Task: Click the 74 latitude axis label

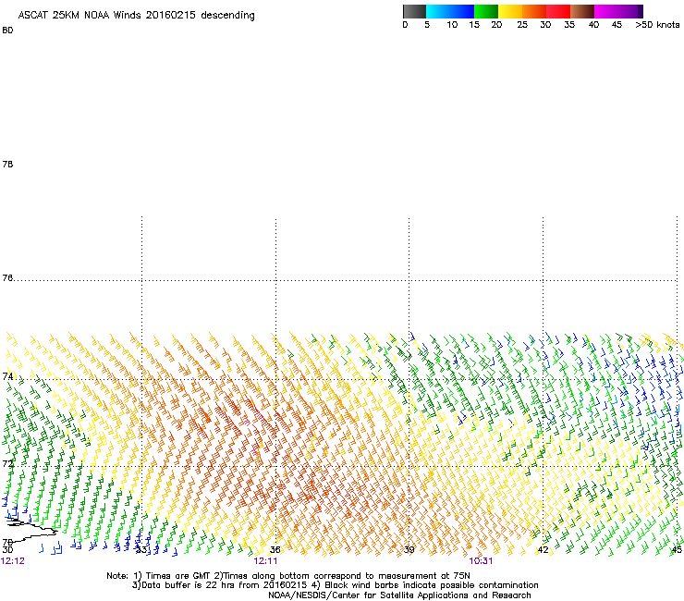Action: click(7, 375)
